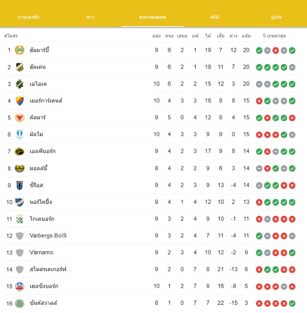Click ซันด์สวาลล์'s green win icon in last five
307x313 pixels.
click(292, 303)
